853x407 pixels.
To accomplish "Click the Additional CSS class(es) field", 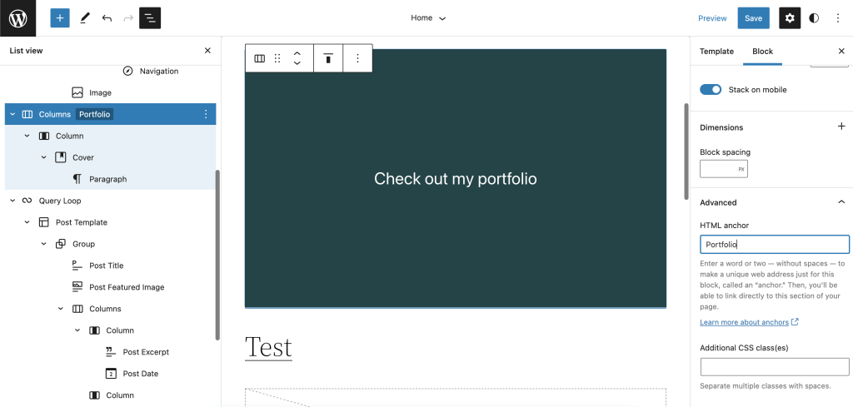I will [x=775, y=367].
